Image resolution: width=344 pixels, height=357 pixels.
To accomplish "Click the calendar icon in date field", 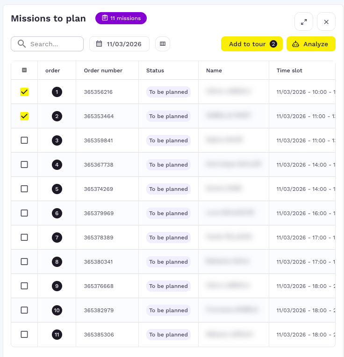I will [x=99, y=44].
